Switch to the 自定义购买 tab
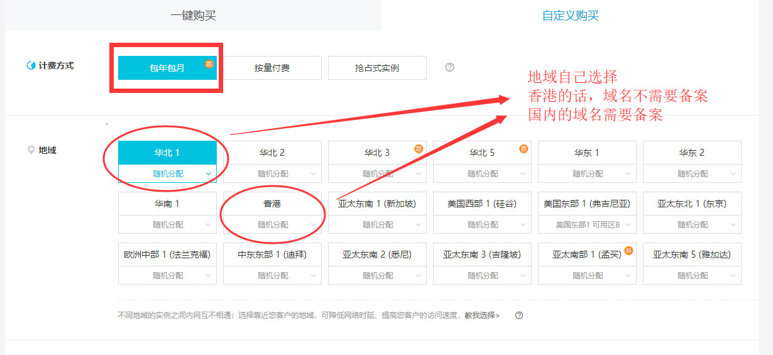The width and height of the screenshot is (773, 355). click(570, 16)
